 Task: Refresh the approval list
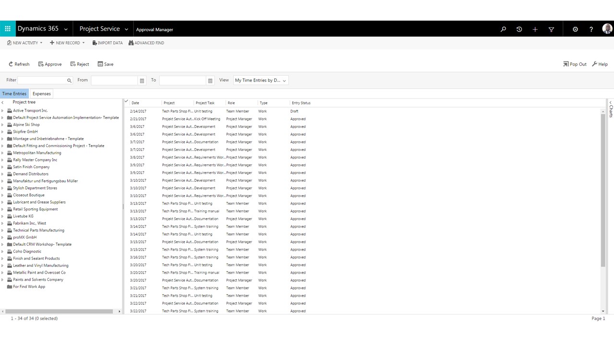(19, 64)
